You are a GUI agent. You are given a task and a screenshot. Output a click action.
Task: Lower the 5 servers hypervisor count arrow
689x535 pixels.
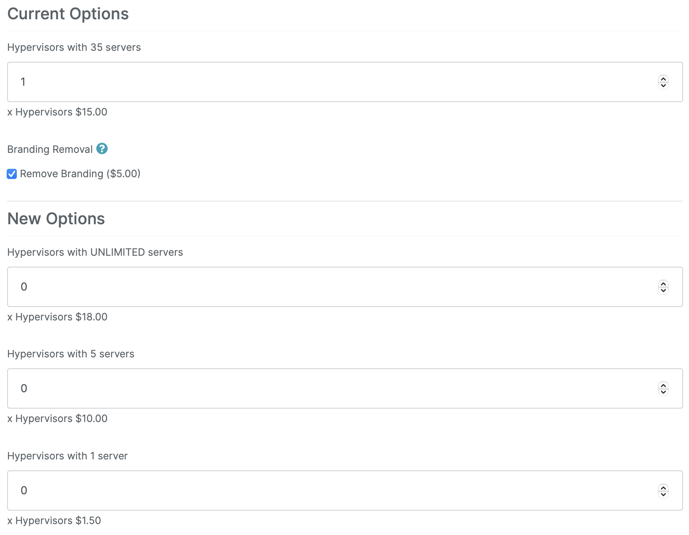point(663,392)
